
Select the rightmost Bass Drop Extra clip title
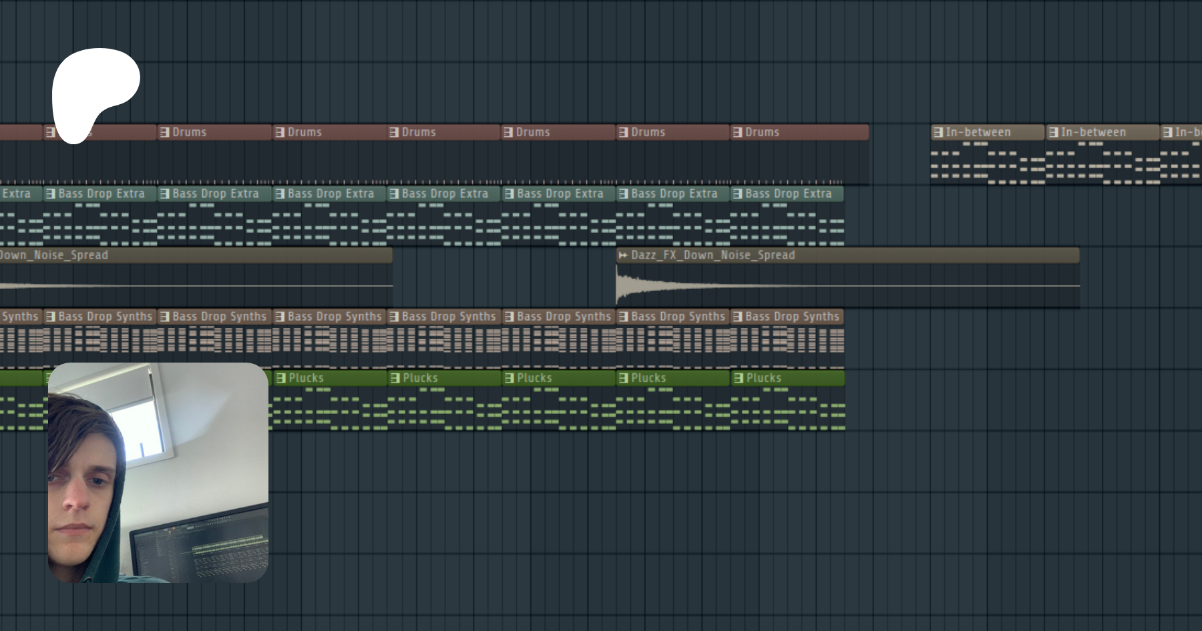coord(788,194)
